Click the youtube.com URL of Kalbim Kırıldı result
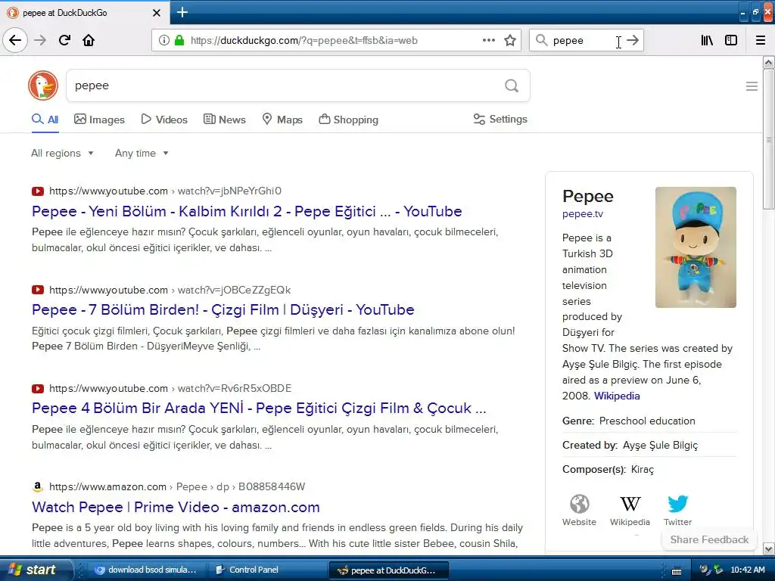The height and width of the screenshot is (581, 775). pyautogui.click(x=165, y=191)
